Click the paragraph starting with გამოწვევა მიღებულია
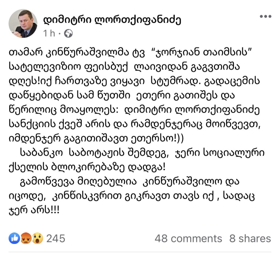The image size is (280, 253). pos(132,196)
